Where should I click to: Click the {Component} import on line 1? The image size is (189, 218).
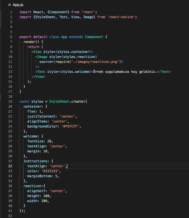(58, 12)
